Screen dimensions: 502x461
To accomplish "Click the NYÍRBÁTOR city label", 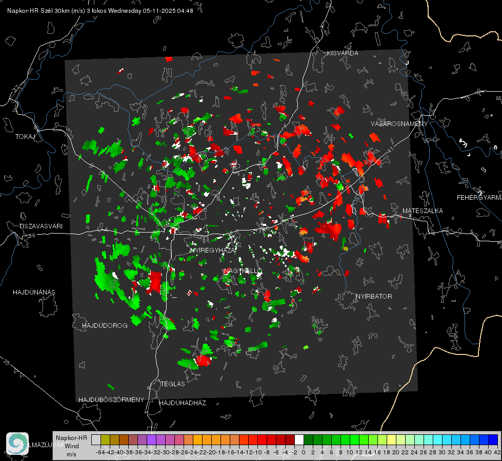I will pyautogui.click(x=374, y=297).
